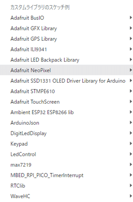Expand the ArduinoJson submenu arrow
The image size is (133, 202).
(x=131, y=123)
